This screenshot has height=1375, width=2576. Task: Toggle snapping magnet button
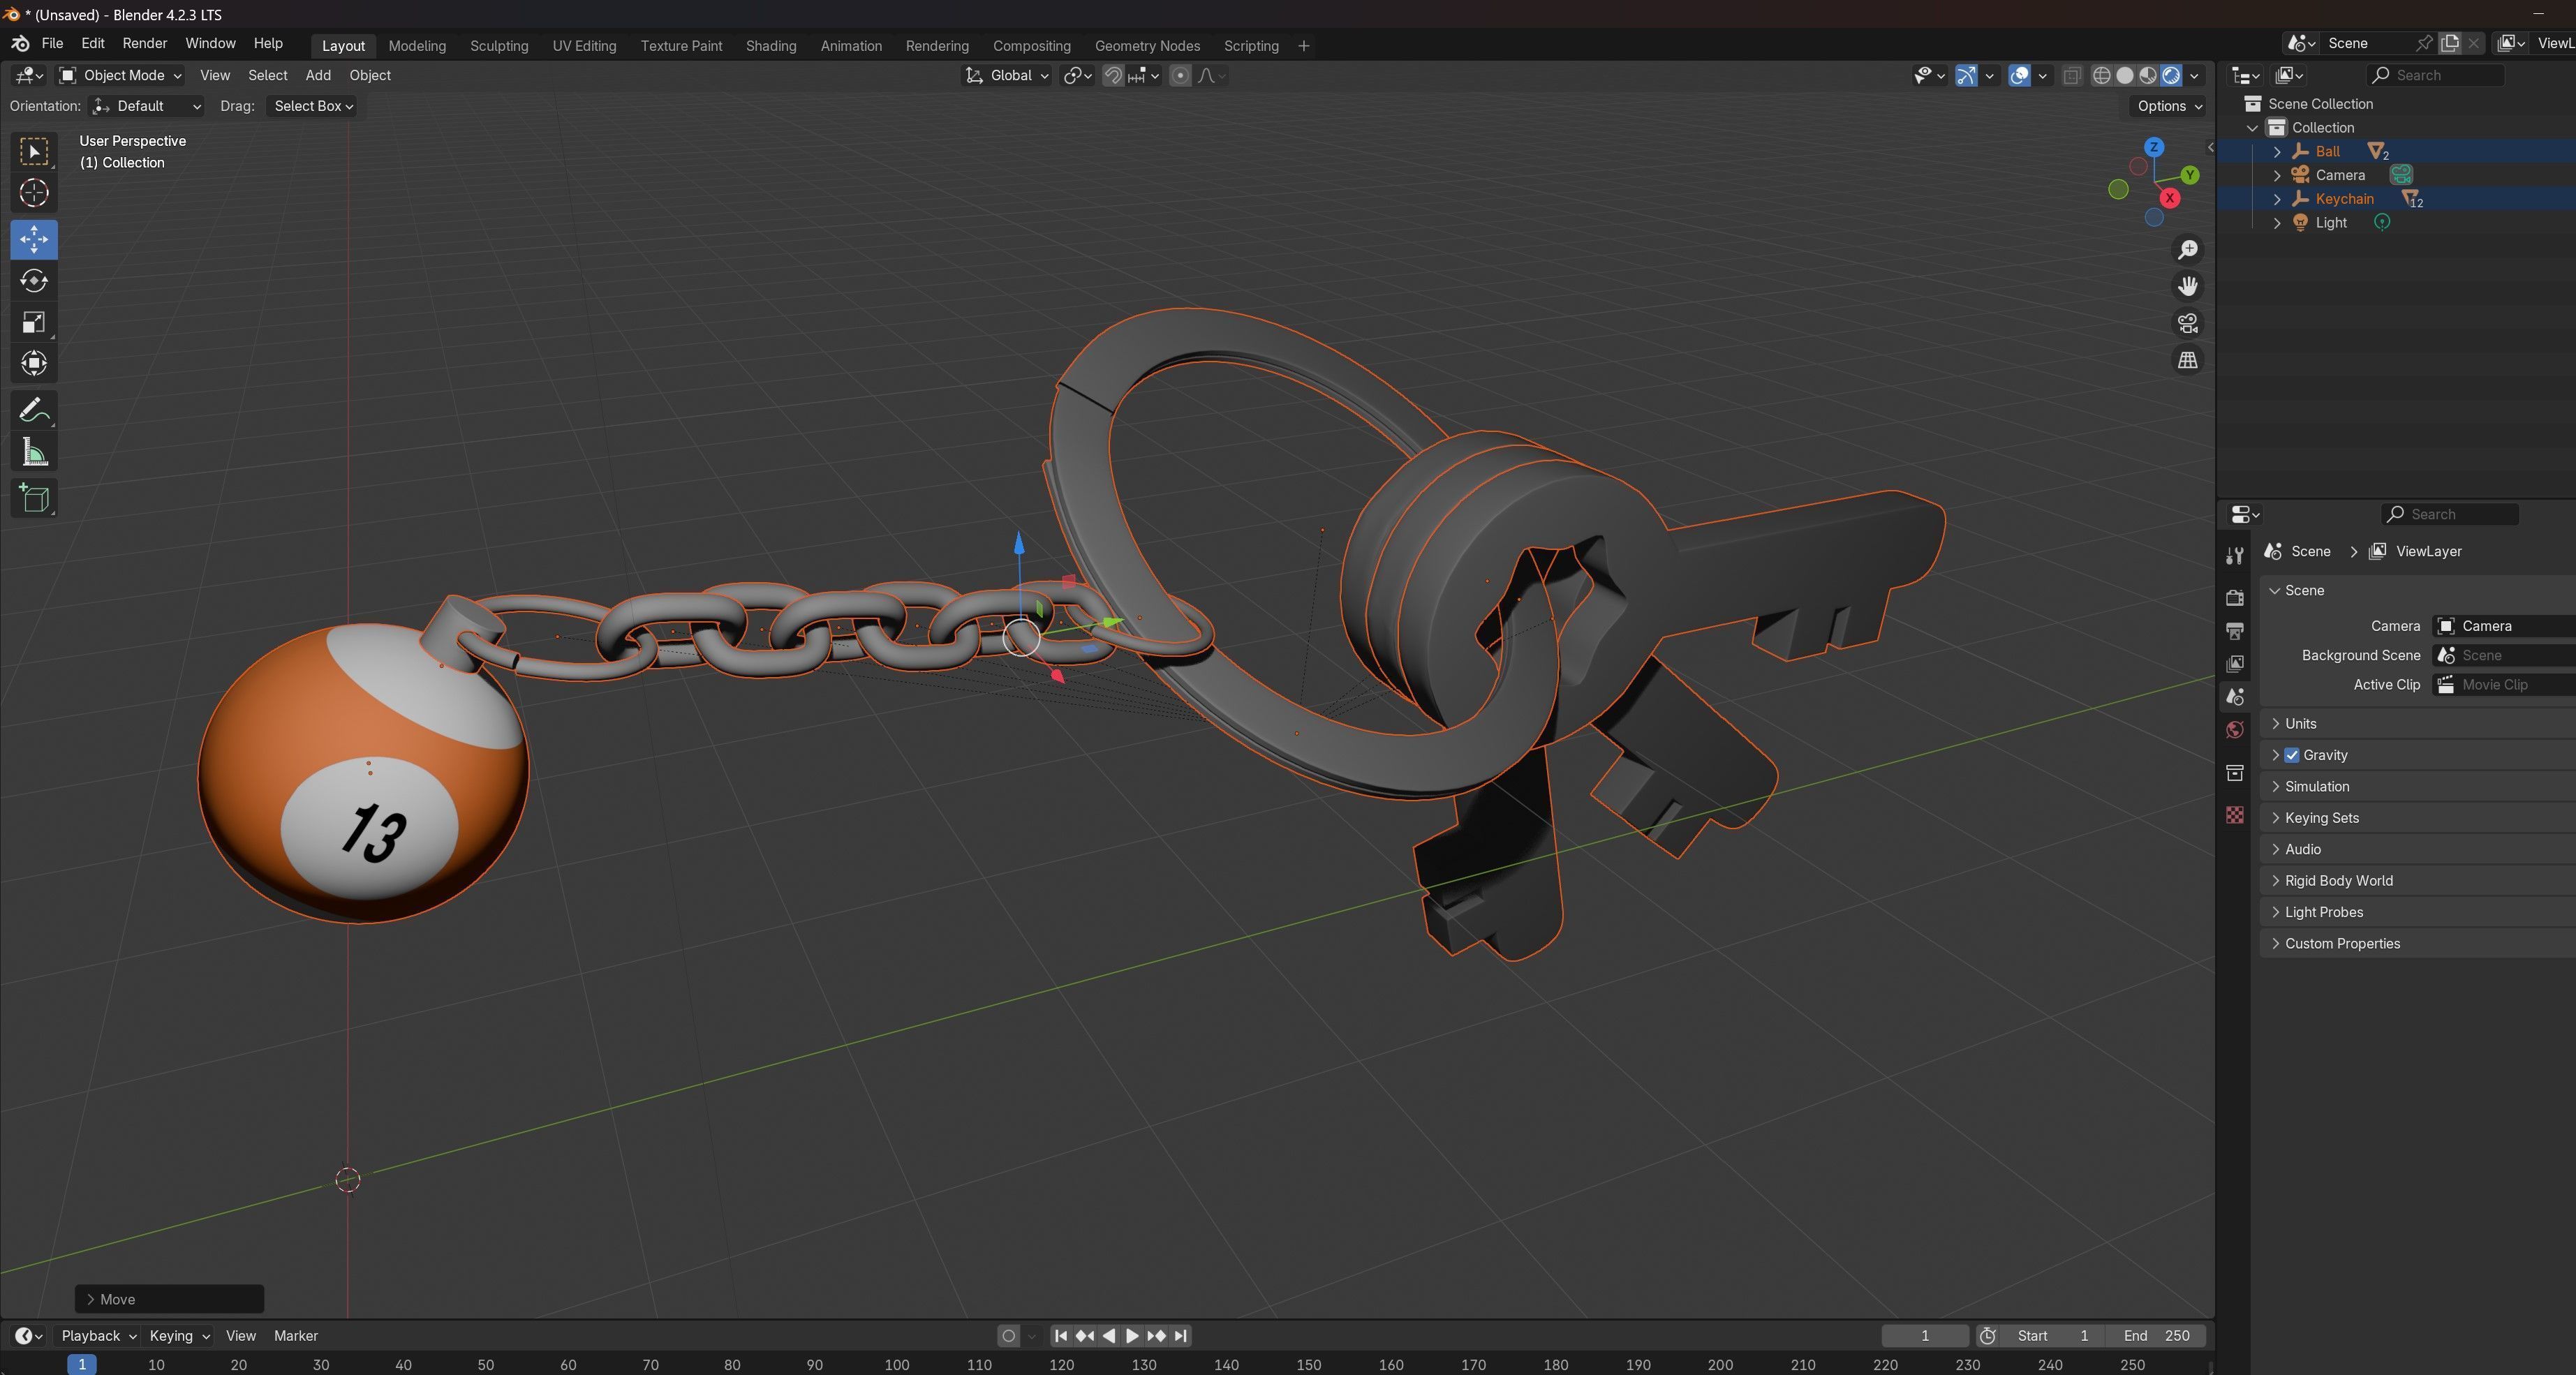1112,76
